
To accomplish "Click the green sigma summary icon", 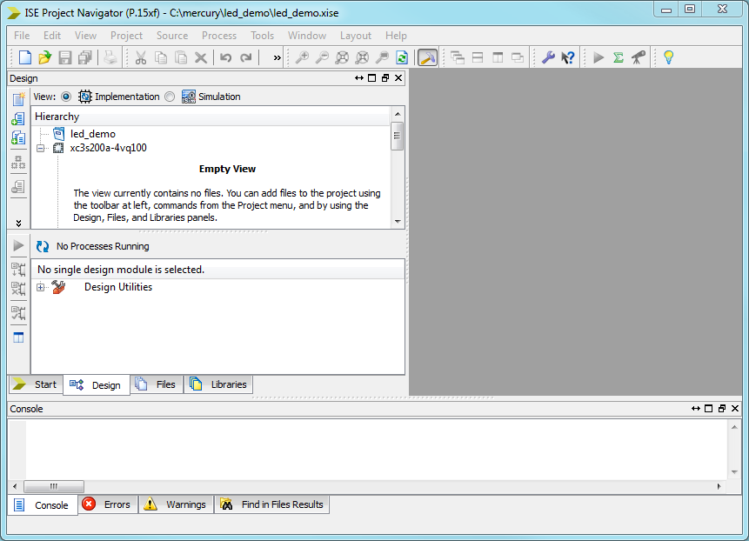I will point(619,57).
